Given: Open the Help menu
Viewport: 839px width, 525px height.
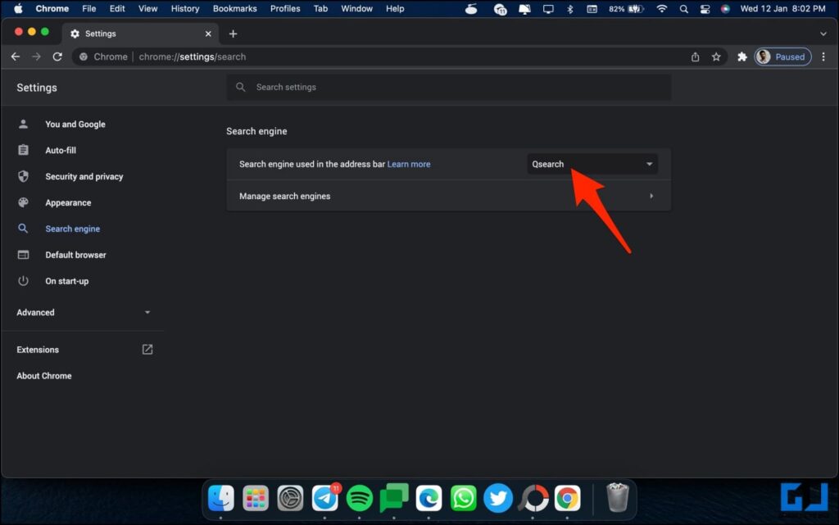Looking at the screenshot, I should (x=395, y=8).
